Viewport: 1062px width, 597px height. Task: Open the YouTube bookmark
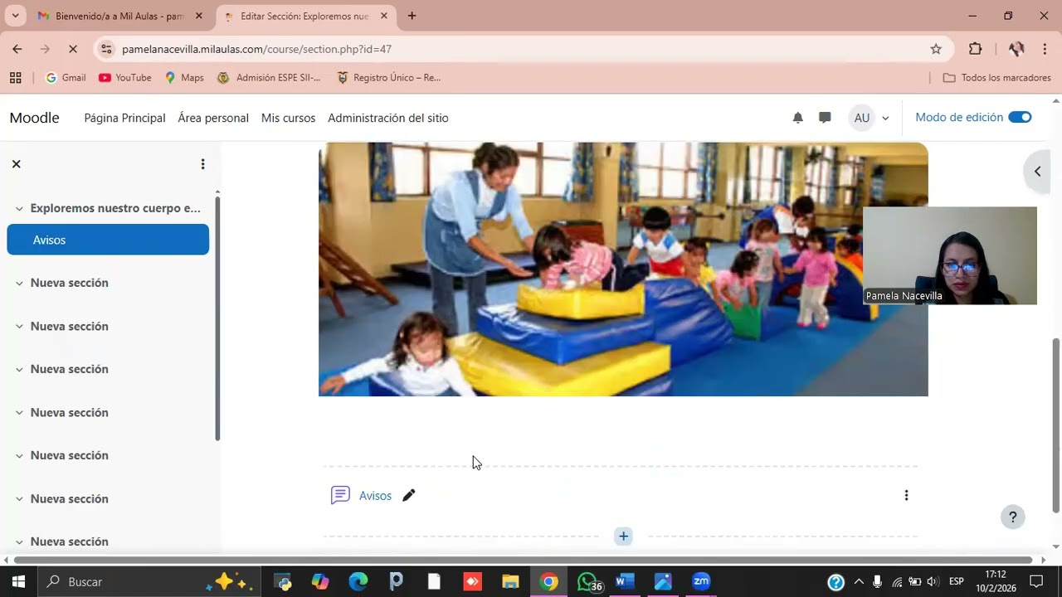pyautogui.click(x=125, y=77)
